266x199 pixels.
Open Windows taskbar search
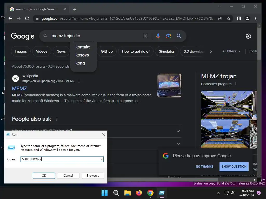(116, 193)
